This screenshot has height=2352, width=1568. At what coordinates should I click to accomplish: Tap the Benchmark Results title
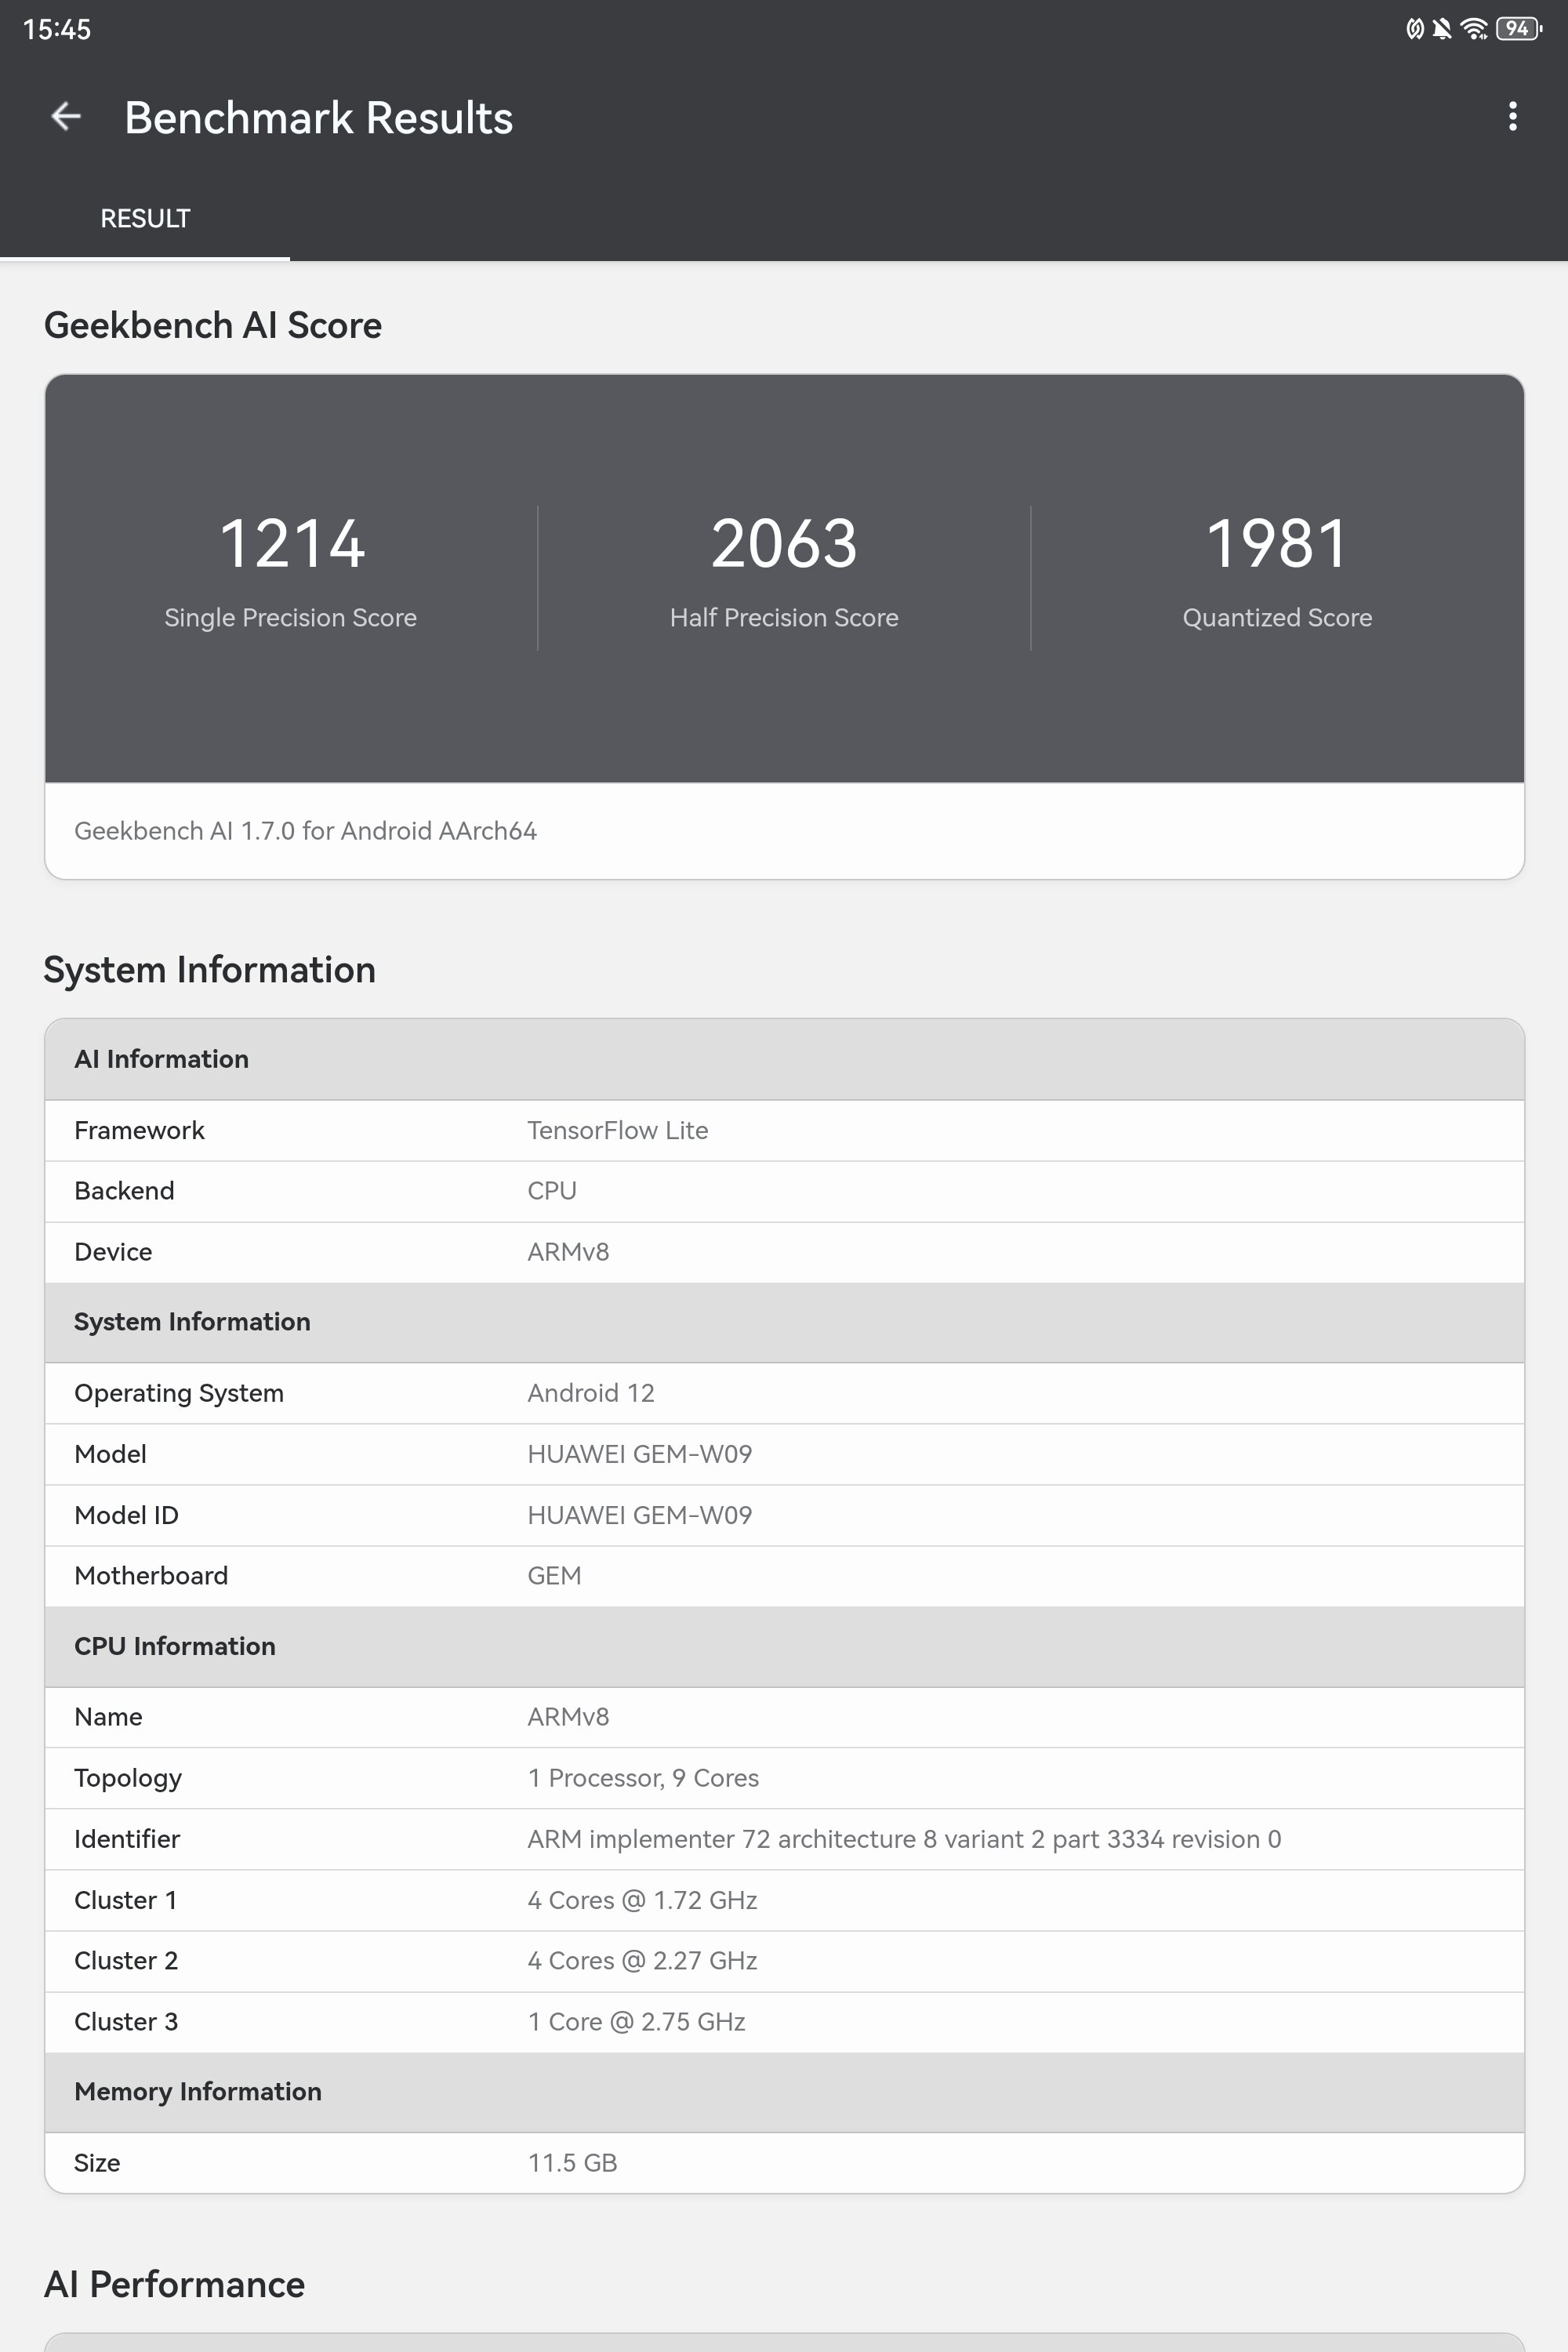pos(318,118)
